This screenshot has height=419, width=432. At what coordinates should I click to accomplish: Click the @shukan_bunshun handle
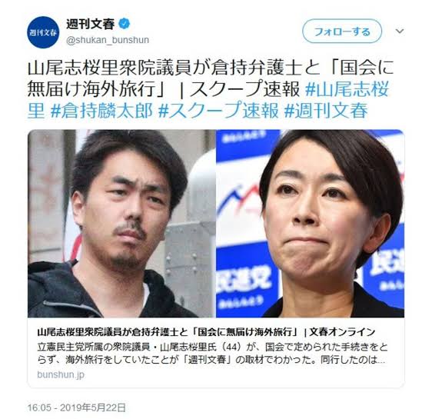coord(108,40)
